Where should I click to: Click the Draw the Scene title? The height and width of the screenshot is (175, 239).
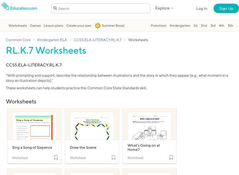(83, 148)
